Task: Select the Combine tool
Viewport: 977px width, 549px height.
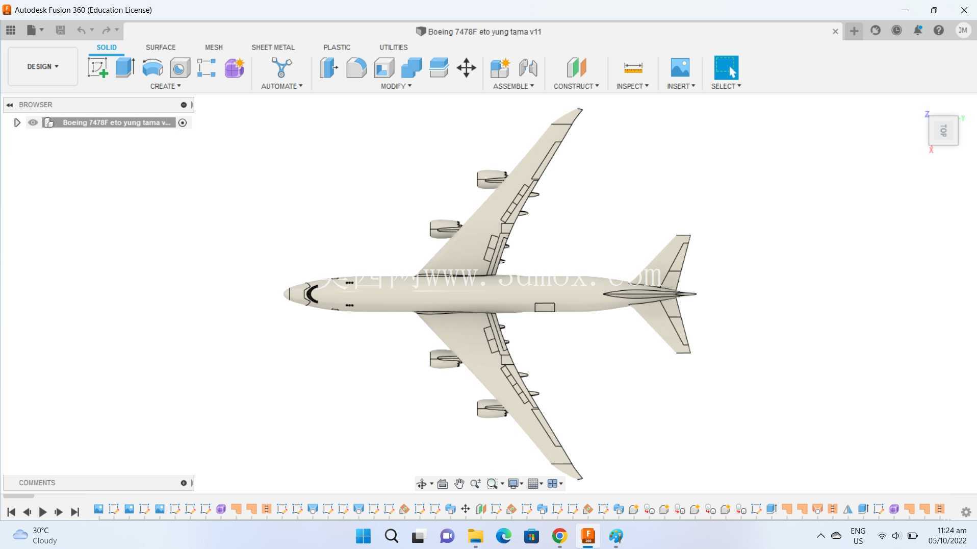Action: pyautogui.click(x=412, y=67)
